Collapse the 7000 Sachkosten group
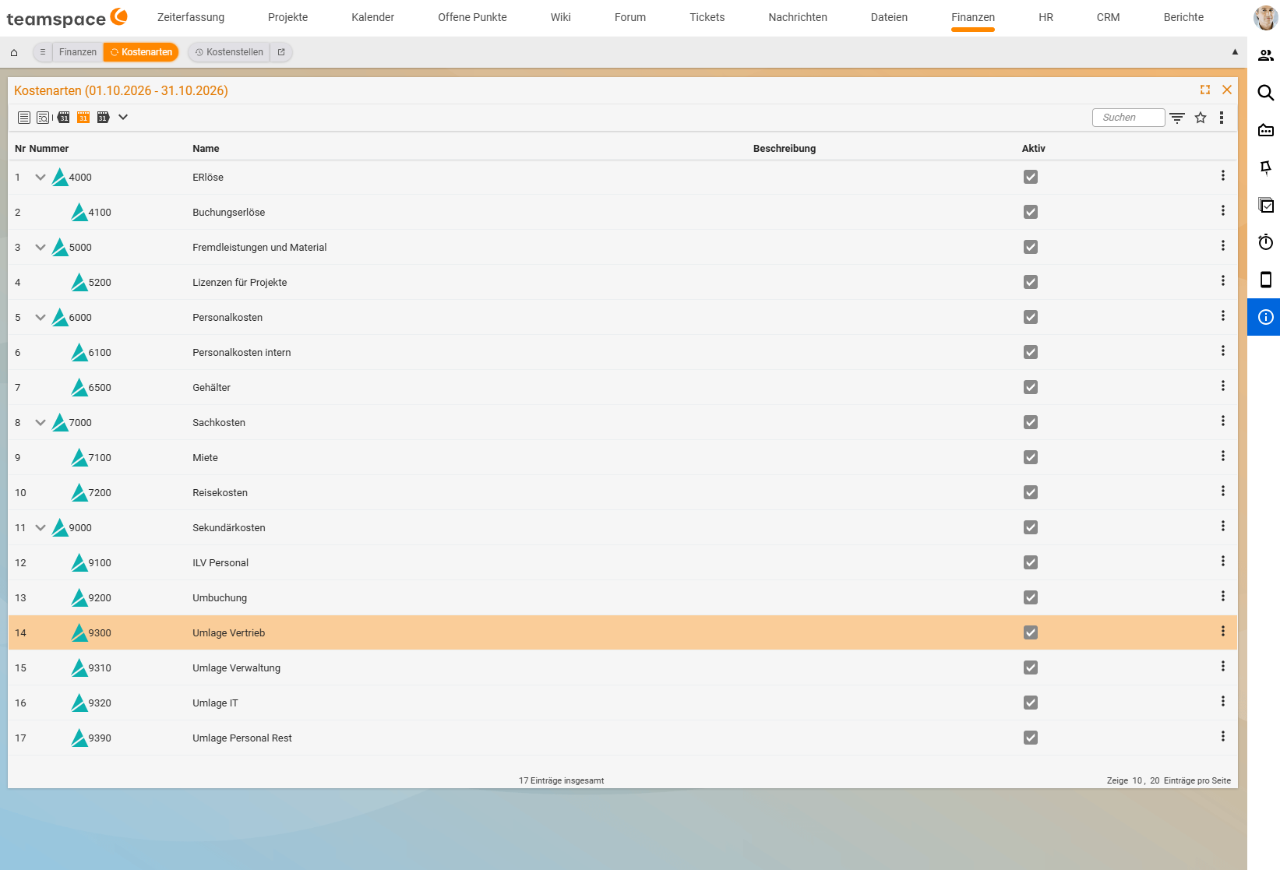The width and height of the screenshot is (1280, 870). coord(41,423)
